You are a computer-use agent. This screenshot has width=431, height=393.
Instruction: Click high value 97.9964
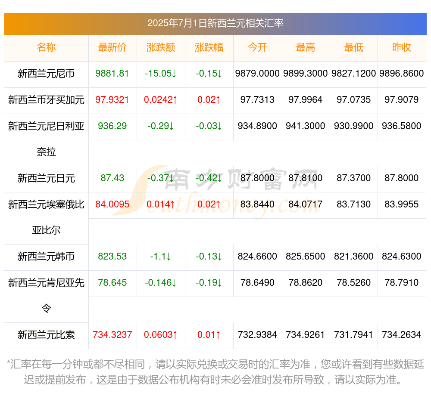click(306, 99)
